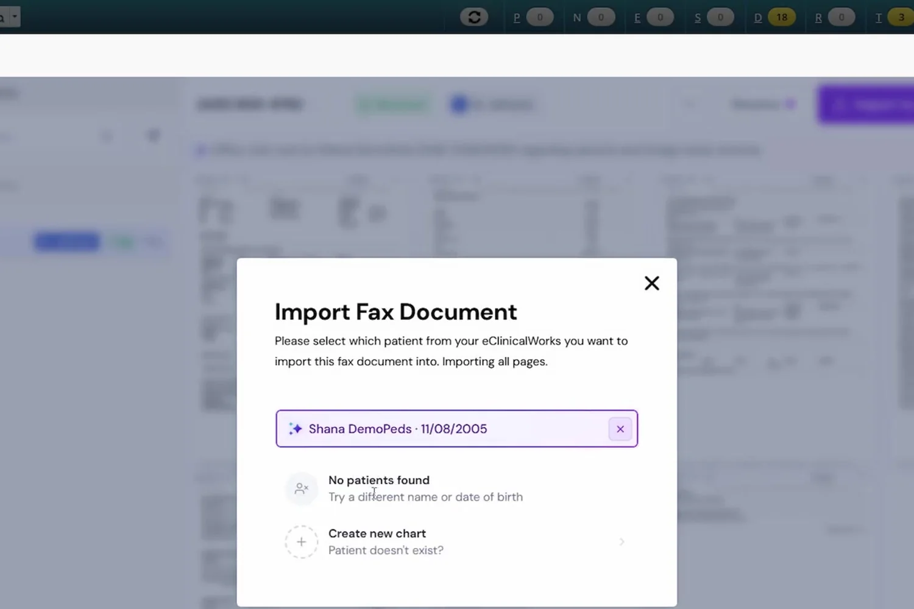Click the No patients found icon
Image resolution: width=914 pixels, height=609 pixels.
coord(302,488)
